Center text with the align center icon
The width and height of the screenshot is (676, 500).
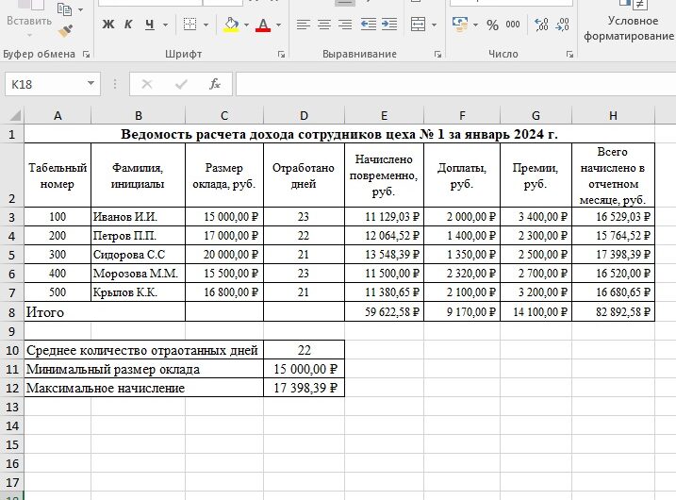(324, 25)
